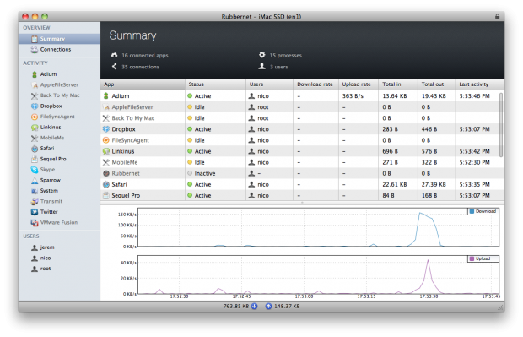The image size is (523, 337).
Task: Sort table by Last activity header
Action: pyautogui.click(x=479, y=84)
